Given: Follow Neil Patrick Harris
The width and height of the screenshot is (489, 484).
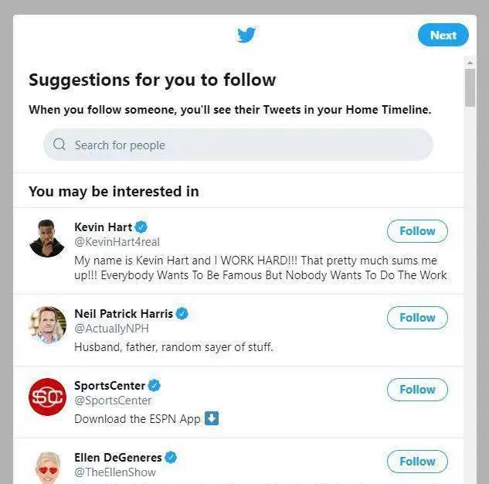Looking at the screenshot, I should pyautogui.click(x=417, y=318).
